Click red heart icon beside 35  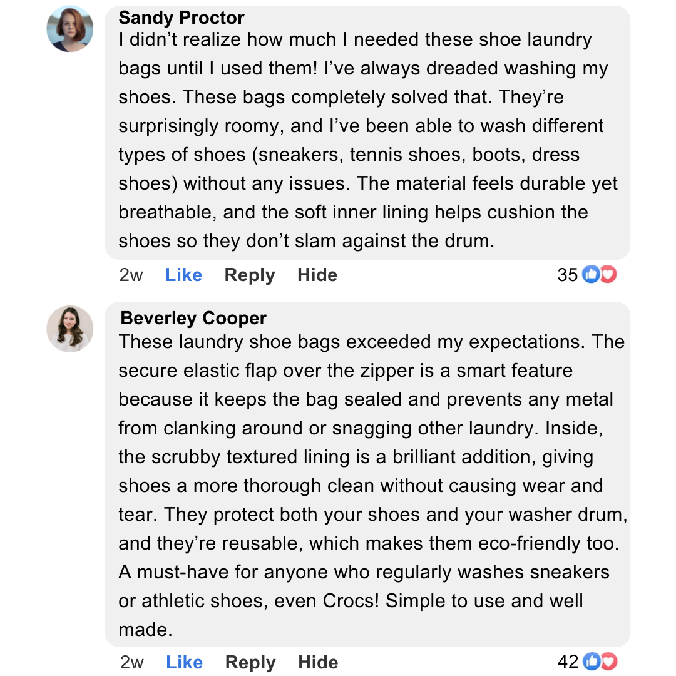[x=608, y=274]
